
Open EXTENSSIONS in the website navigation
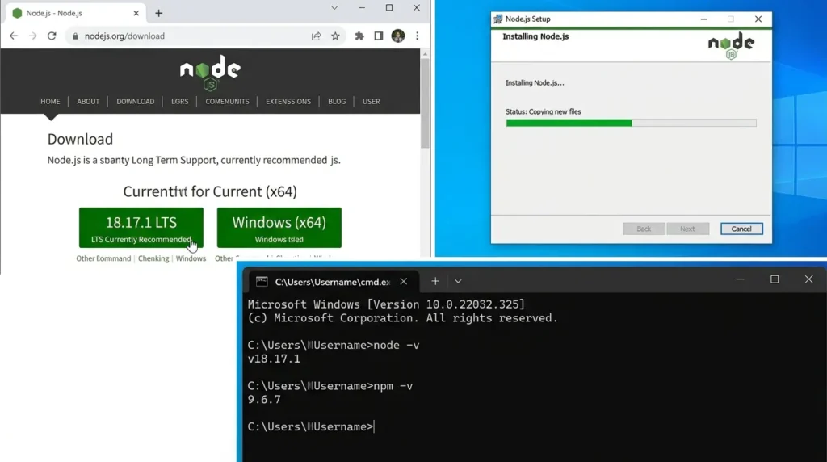click(288, 101)
